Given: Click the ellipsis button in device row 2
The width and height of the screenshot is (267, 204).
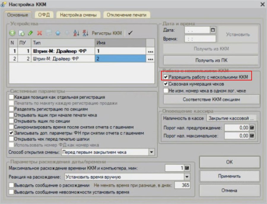Looking at the screenshot, I should (150, 59).
